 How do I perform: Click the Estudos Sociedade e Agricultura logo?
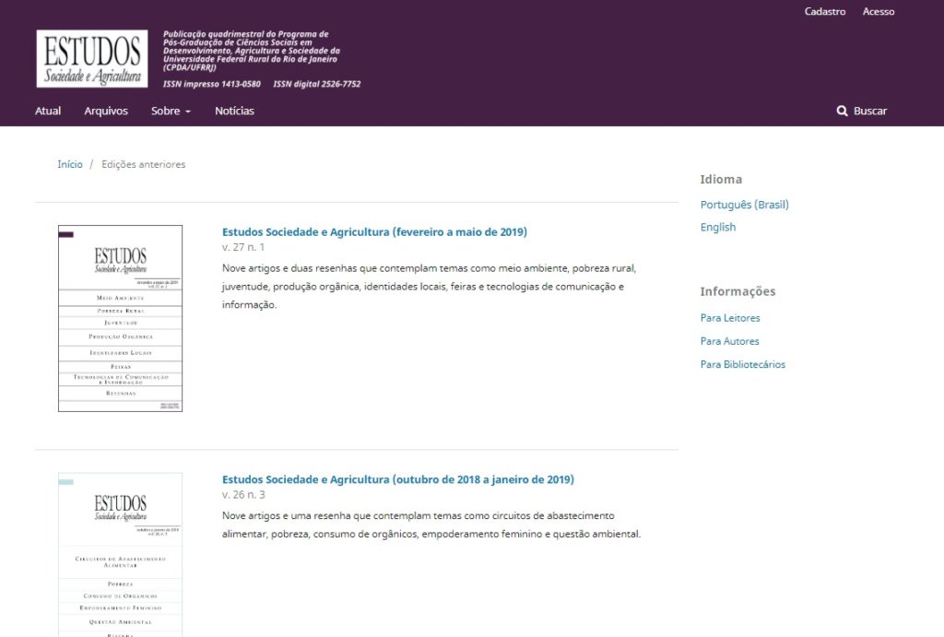pos(92,59)
